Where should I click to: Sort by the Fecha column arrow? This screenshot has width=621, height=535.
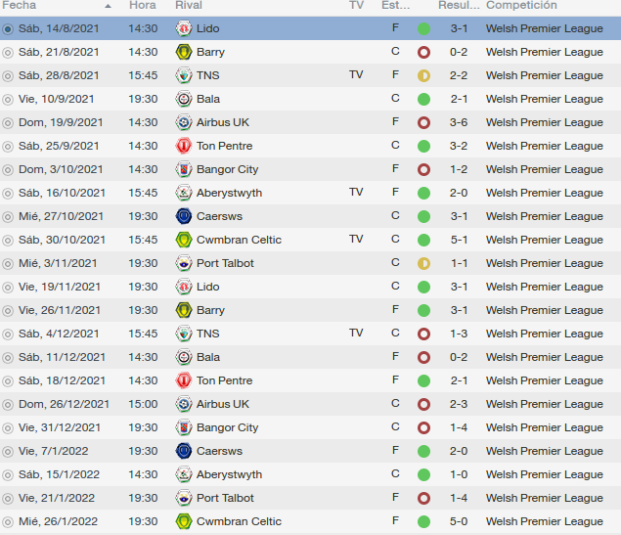click(108, 6)
